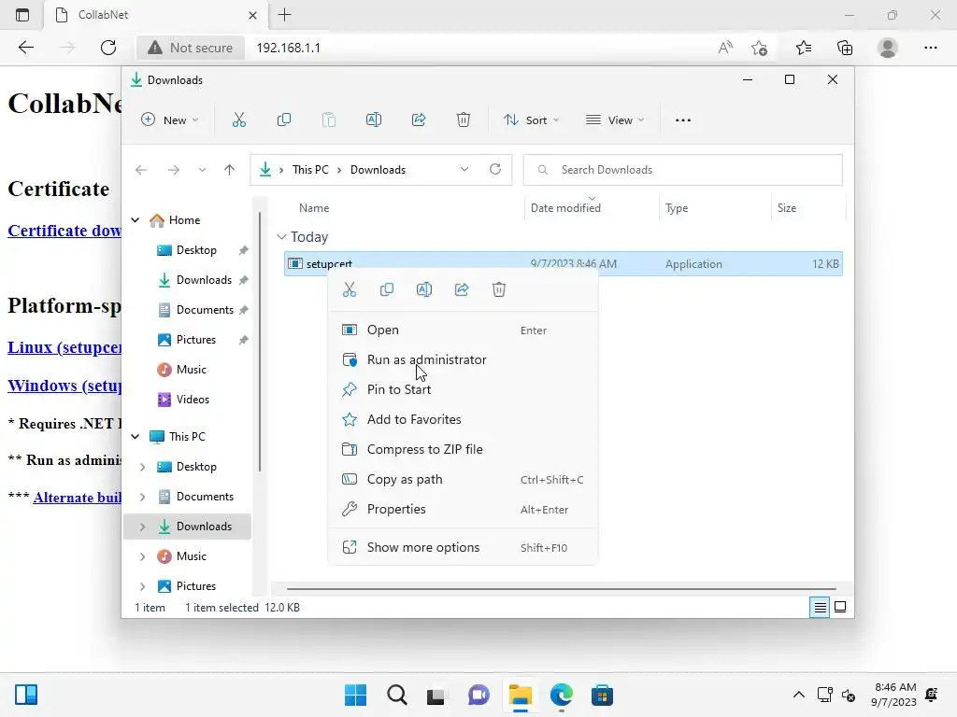Open the View dropdown
The image size is (957, 717).
click(x=615, y=120)
